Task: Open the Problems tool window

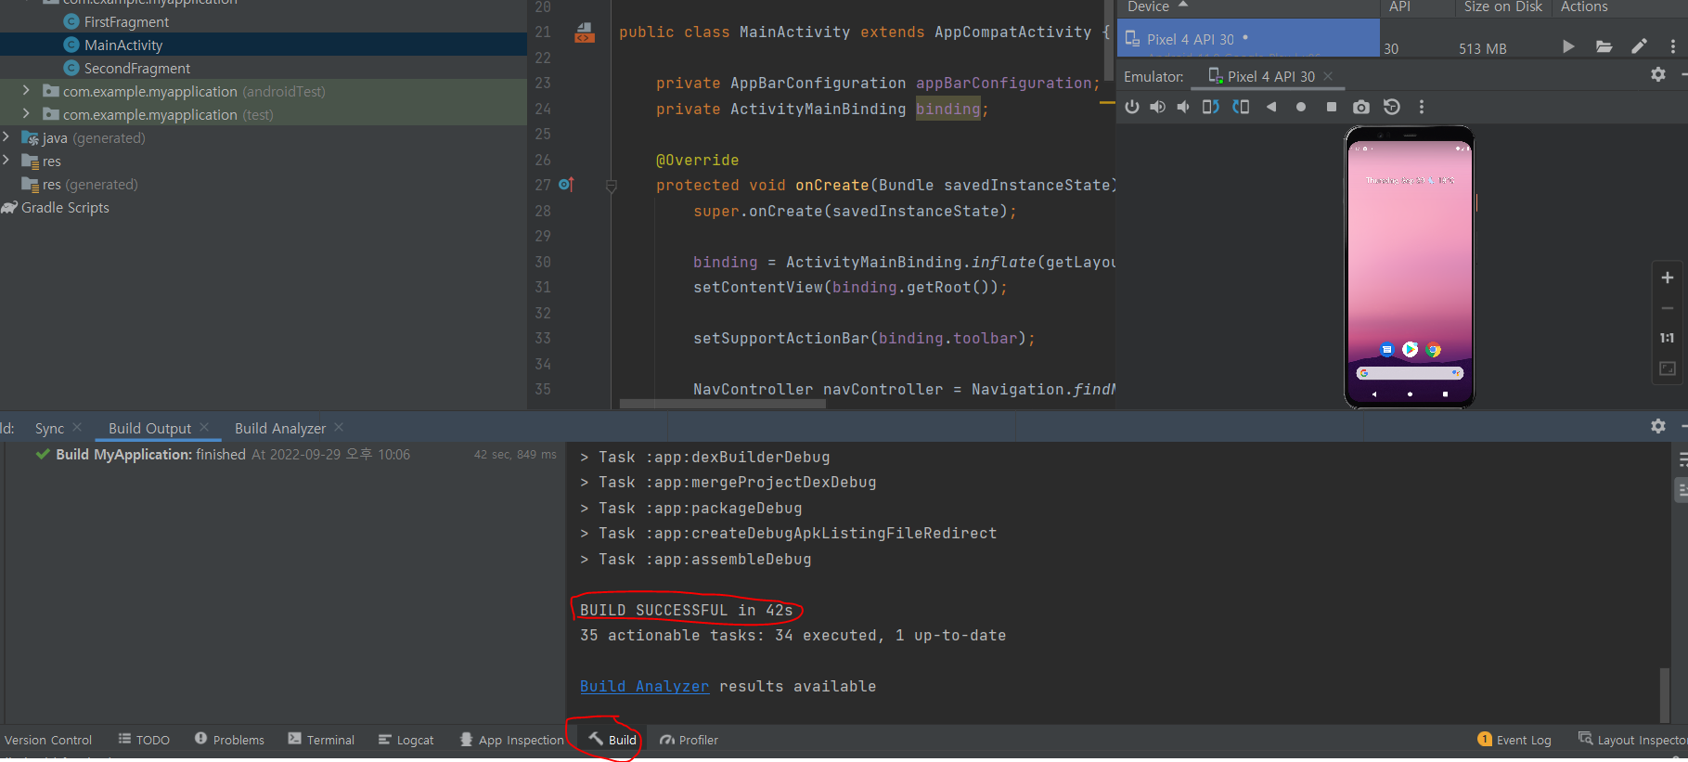Action: (229, 740)
